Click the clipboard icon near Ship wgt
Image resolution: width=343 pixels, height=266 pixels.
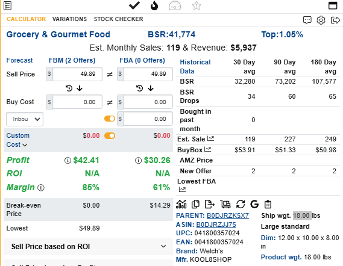pyautogui.click(x=268, y=205)
